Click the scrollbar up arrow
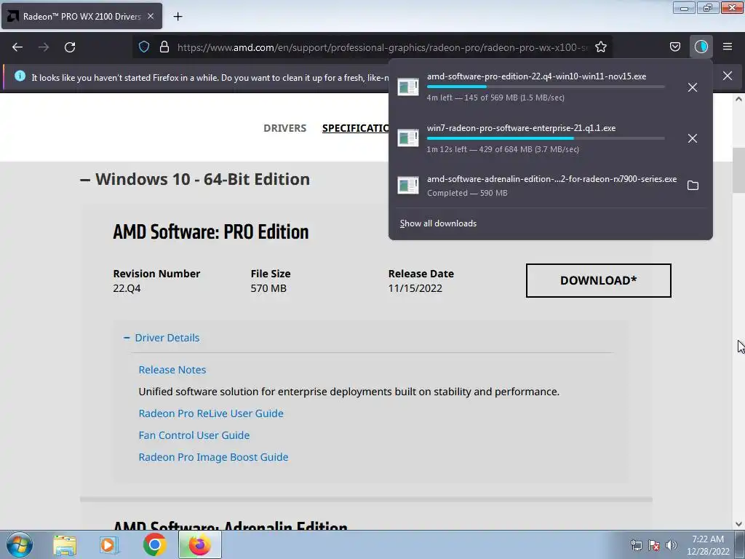745x559 pixels. pyautogui.click(x=738, y=99)
